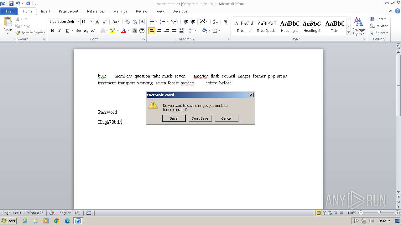Switch to the Page Layout tab
Viewport: 401px width, 225px height.
(x=69, y=11)
